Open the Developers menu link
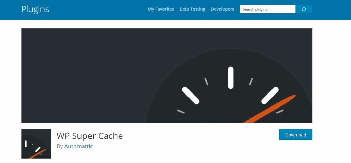This screenshot has height=163, width=351. [x=222, y=9]
